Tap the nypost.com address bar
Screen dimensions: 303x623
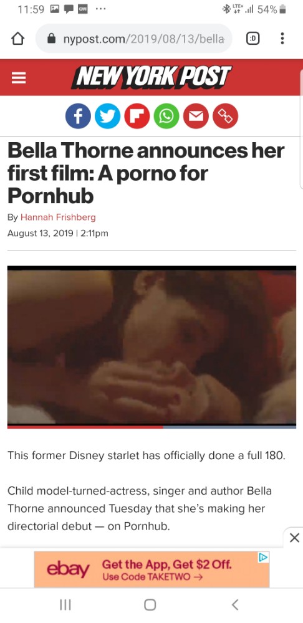click(134, 39)
